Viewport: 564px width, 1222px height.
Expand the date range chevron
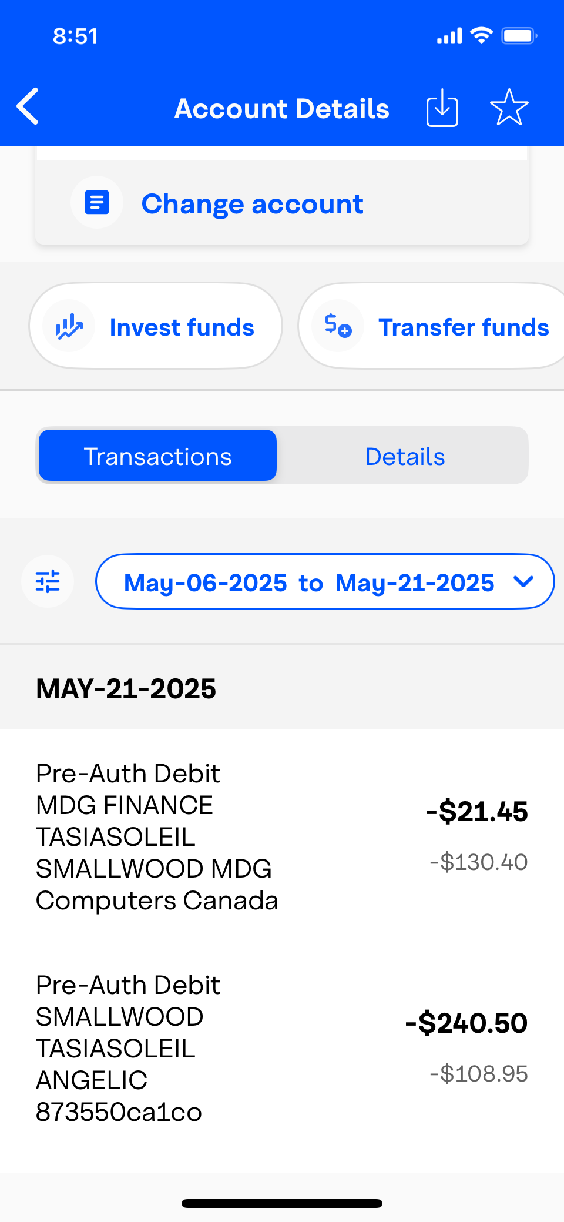coord(523,581)
